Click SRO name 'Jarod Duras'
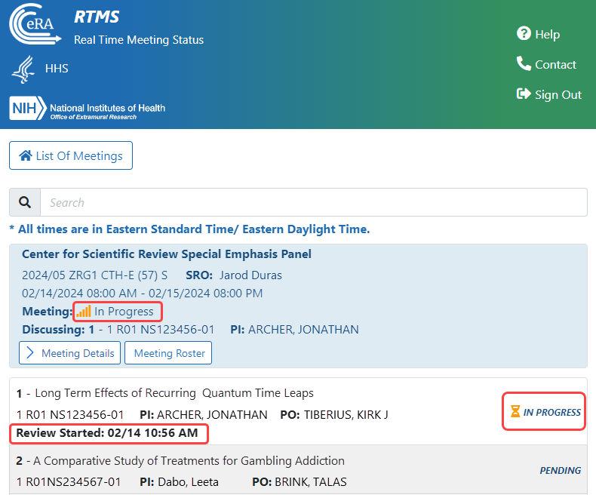Image resolution: width=596 pixels, height=498 pixels. coord(250,275)
